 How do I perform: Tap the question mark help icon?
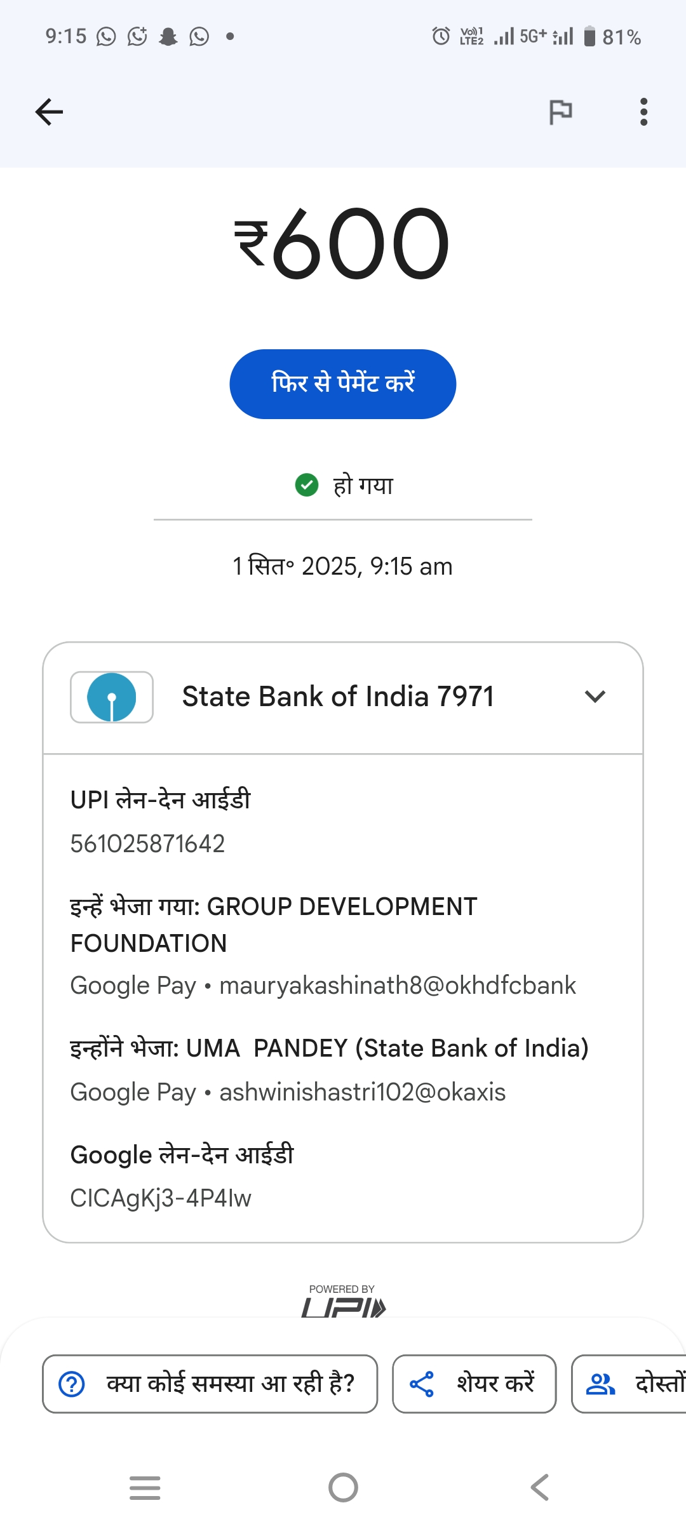pos(72,1384)
